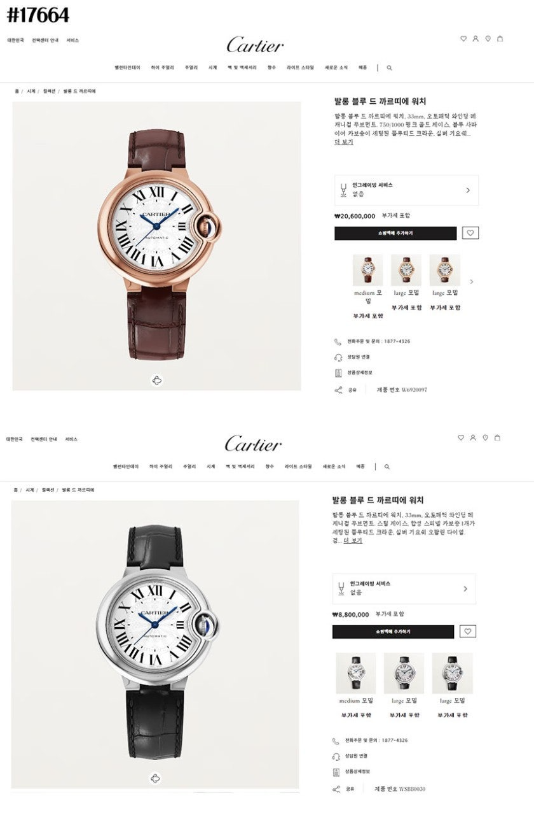The image size is (534, 815).
Task: Save the ₩8,800,000 watch with the heart button
Action: point(468,632)
